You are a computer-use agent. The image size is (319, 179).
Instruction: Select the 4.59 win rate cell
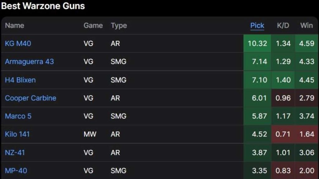307,44
